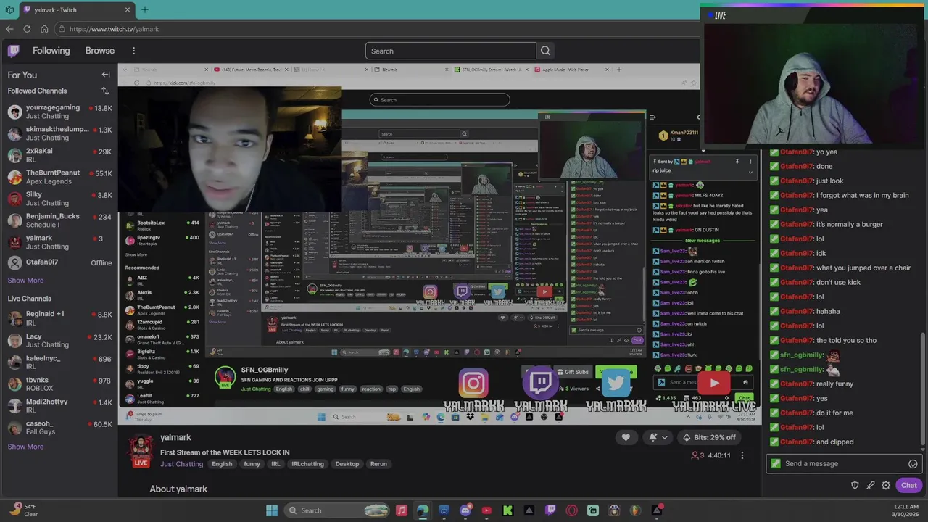Open the Twitch home logo
Screen dimensions: 928x522
(x=14, y=51)
